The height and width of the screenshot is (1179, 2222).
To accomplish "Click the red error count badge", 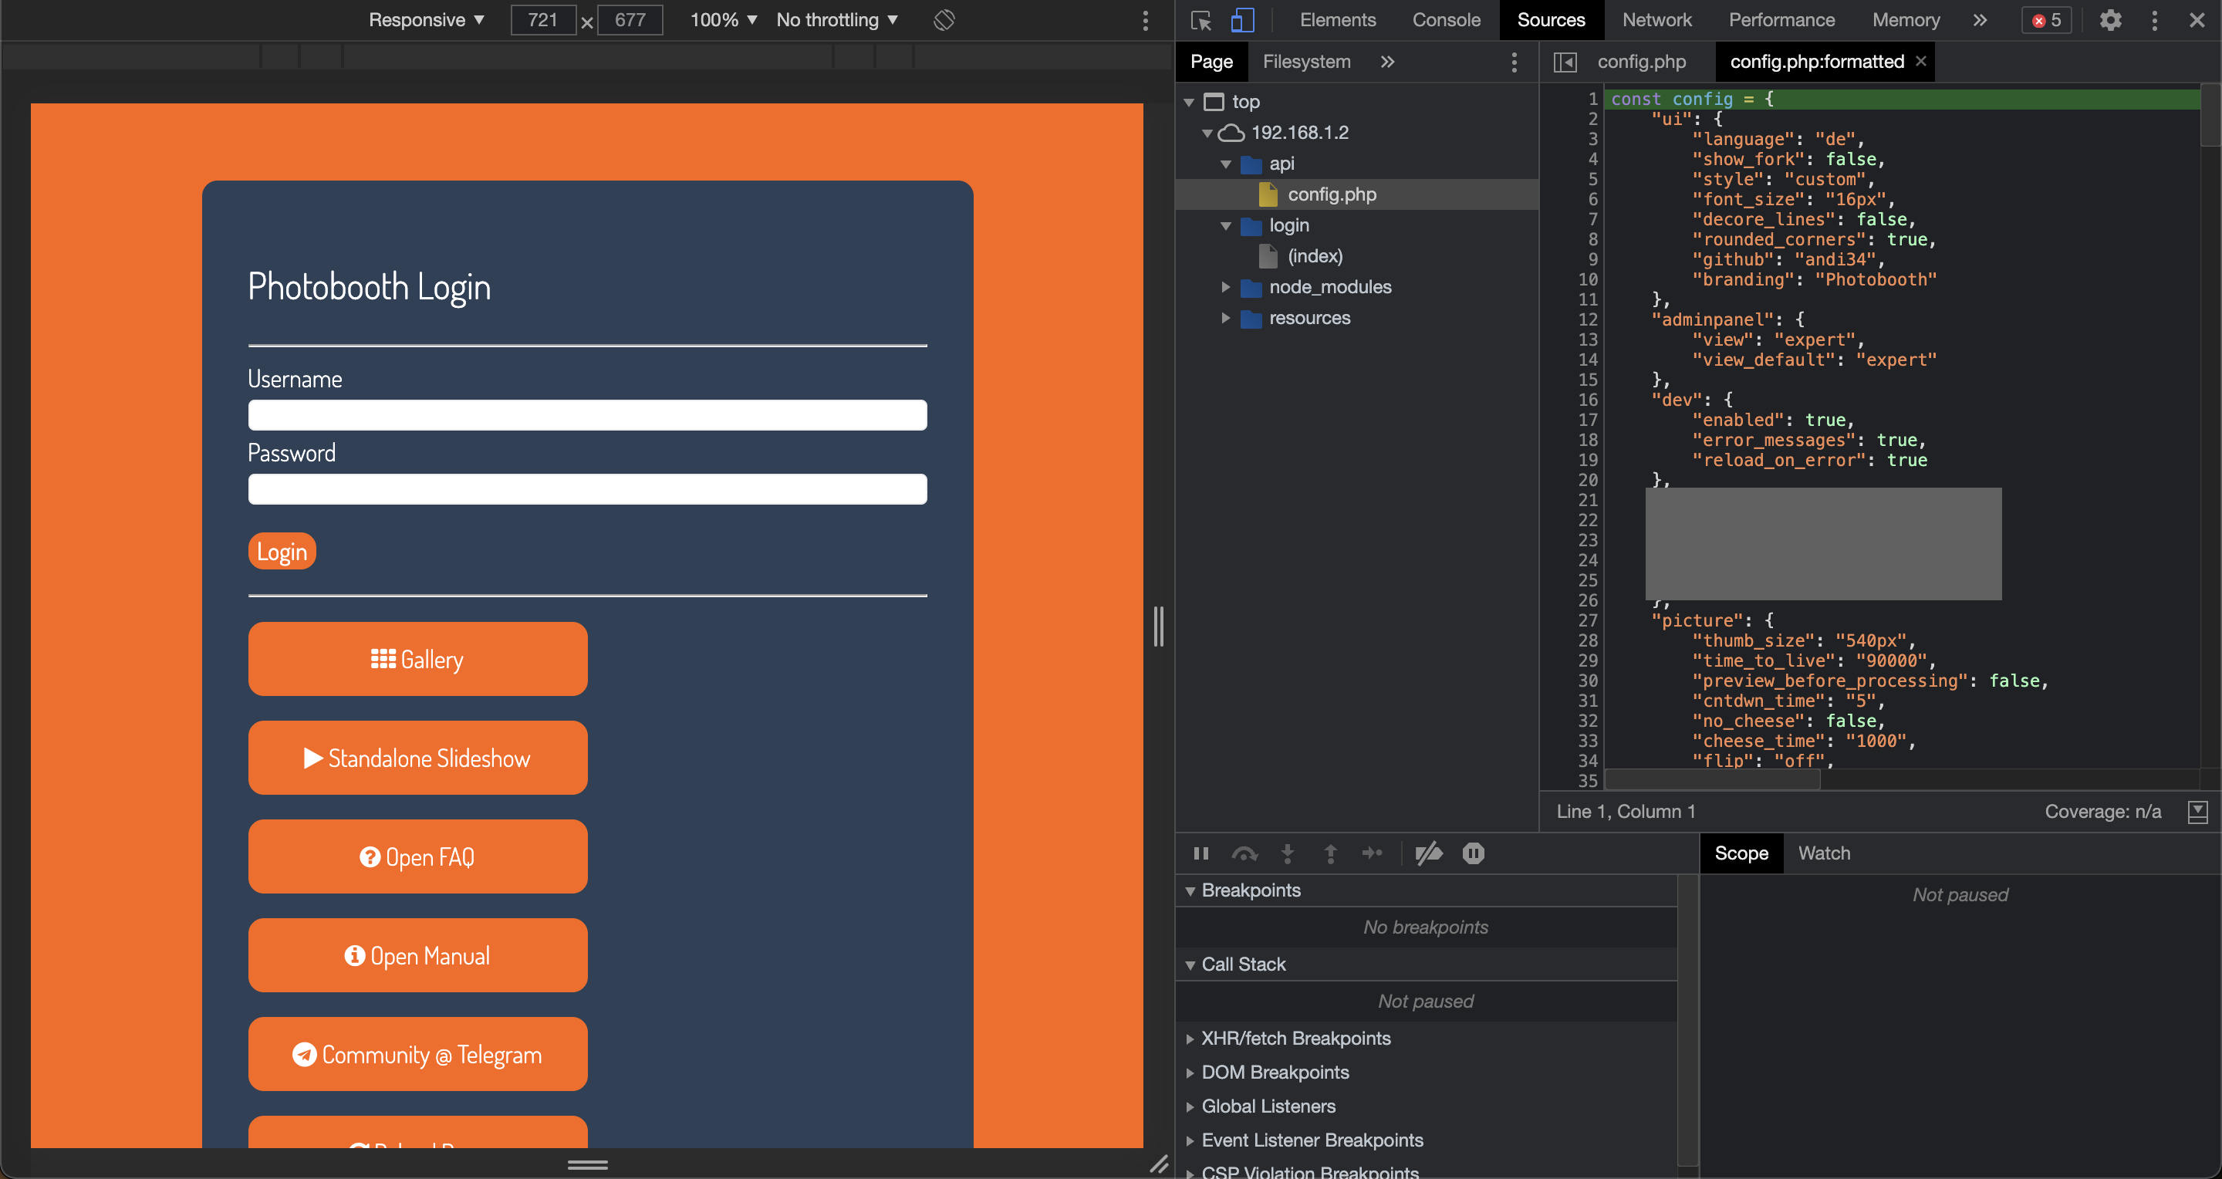I will (2046, 20).
